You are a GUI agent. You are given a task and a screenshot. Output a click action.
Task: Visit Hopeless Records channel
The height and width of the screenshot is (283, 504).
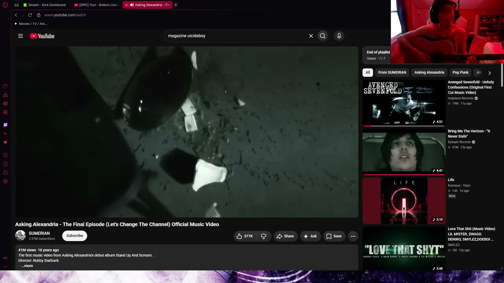click(x=461, y=98)
